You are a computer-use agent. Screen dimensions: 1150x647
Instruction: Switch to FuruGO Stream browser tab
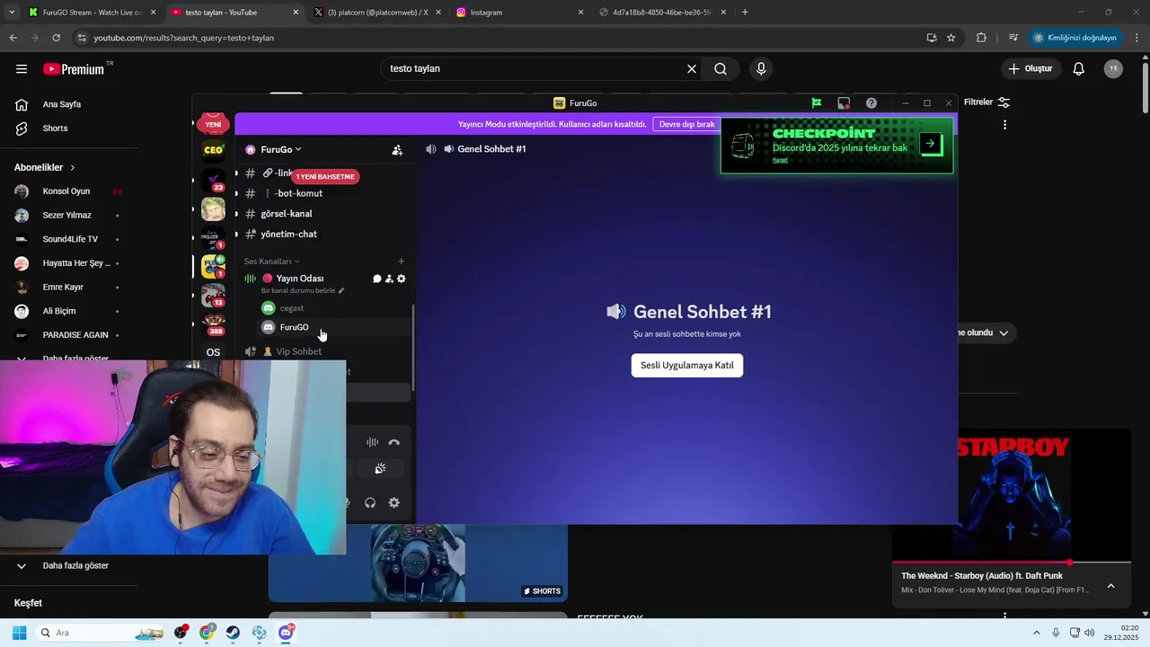point(90,13)
